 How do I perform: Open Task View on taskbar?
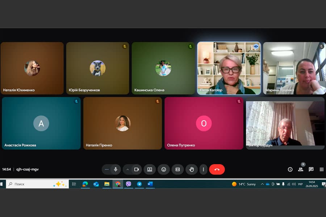point(74,184)
